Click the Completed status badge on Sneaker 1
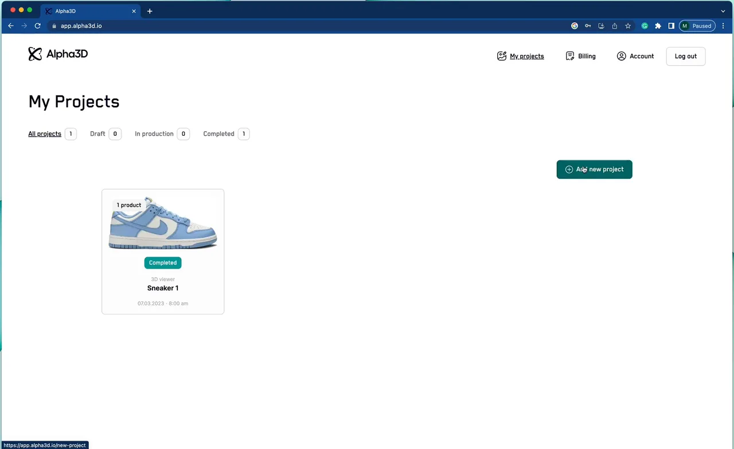This screenshot has height=449, width=734. (163, 263)
